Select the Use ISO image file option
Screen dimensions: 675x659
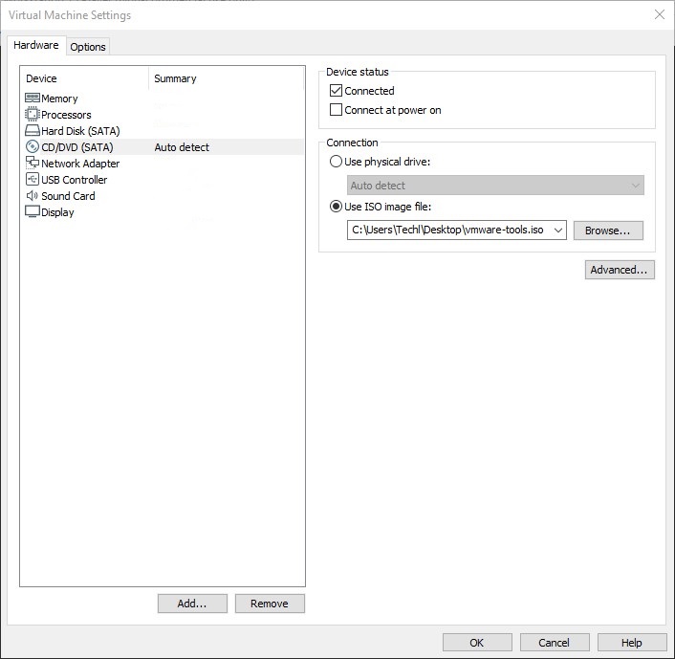tap(336, 207)
